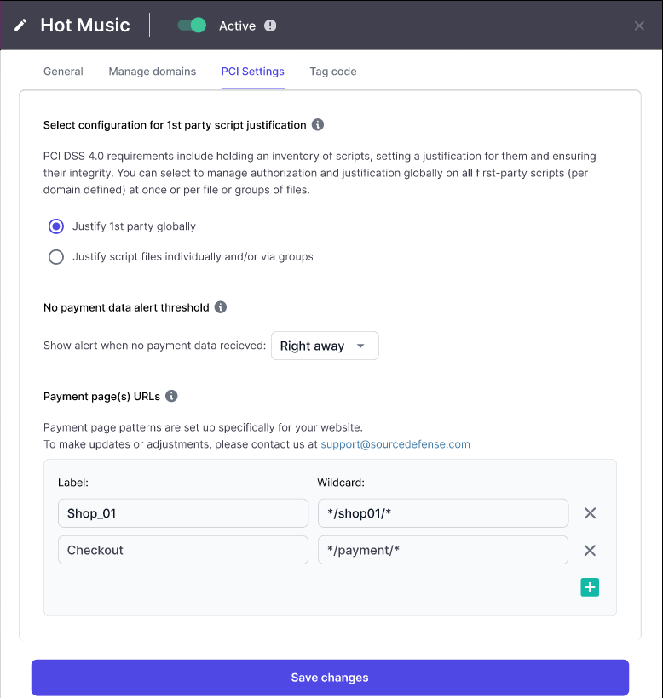Click the exclamation info icon next to Active
This screenshot has height=698, width=663.
(x=270, y=26)
